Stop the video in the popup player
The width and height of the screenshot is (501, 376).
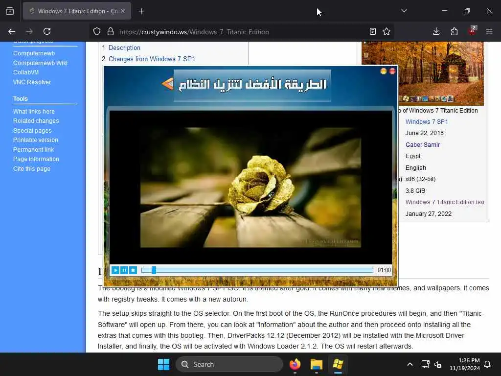pyautogui.click(x=133, y=270)
